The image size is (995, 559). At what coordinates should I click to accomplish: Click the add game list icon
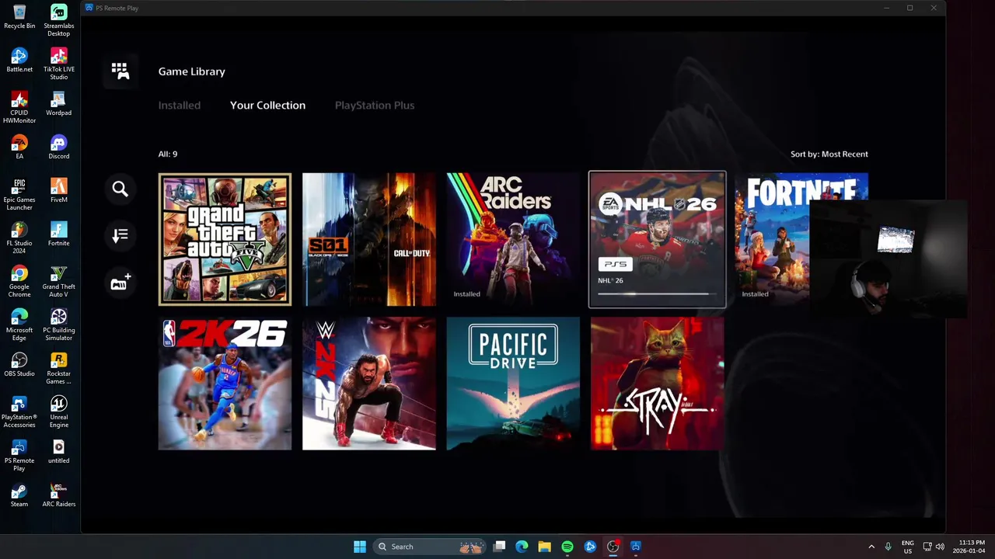pyautogui.click(x=120, y=283)
